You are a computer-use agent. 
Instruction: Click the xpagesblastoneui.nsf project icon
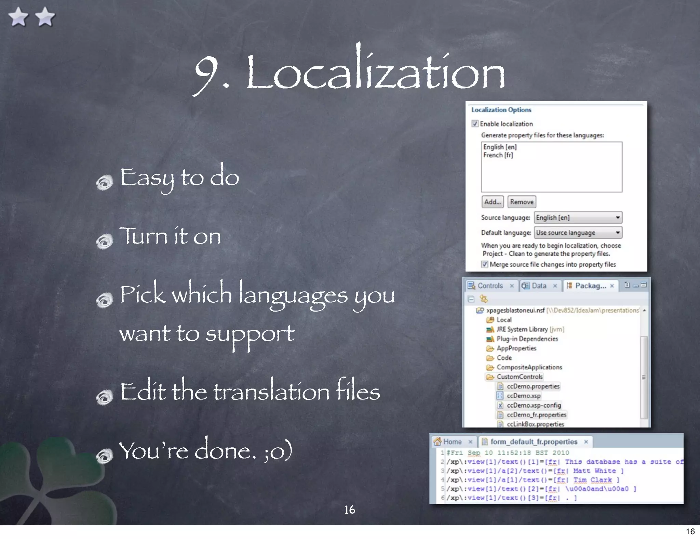pos(480,310)
